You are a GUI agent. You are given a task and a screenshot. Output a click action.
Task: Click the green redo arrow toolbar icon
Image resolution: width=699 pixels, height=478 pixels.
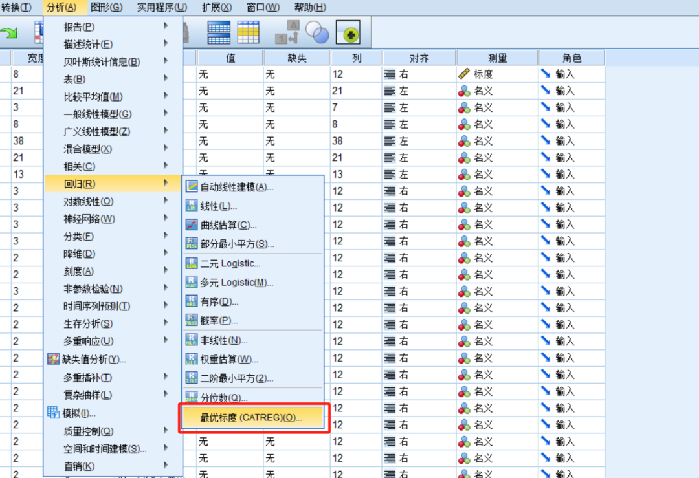(9, 33)
